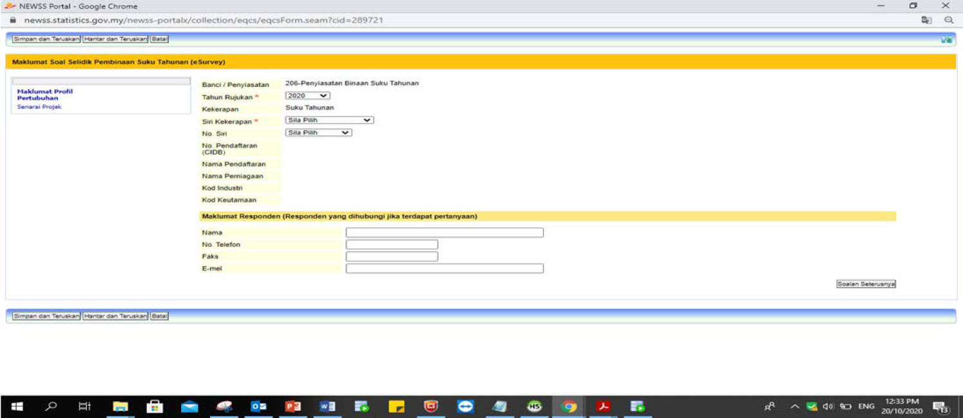Image resolution: width=963 pixels, height=418 pixels.
Task: Open PowerPoint from the taskbar
Action: [x=293, y=406]
